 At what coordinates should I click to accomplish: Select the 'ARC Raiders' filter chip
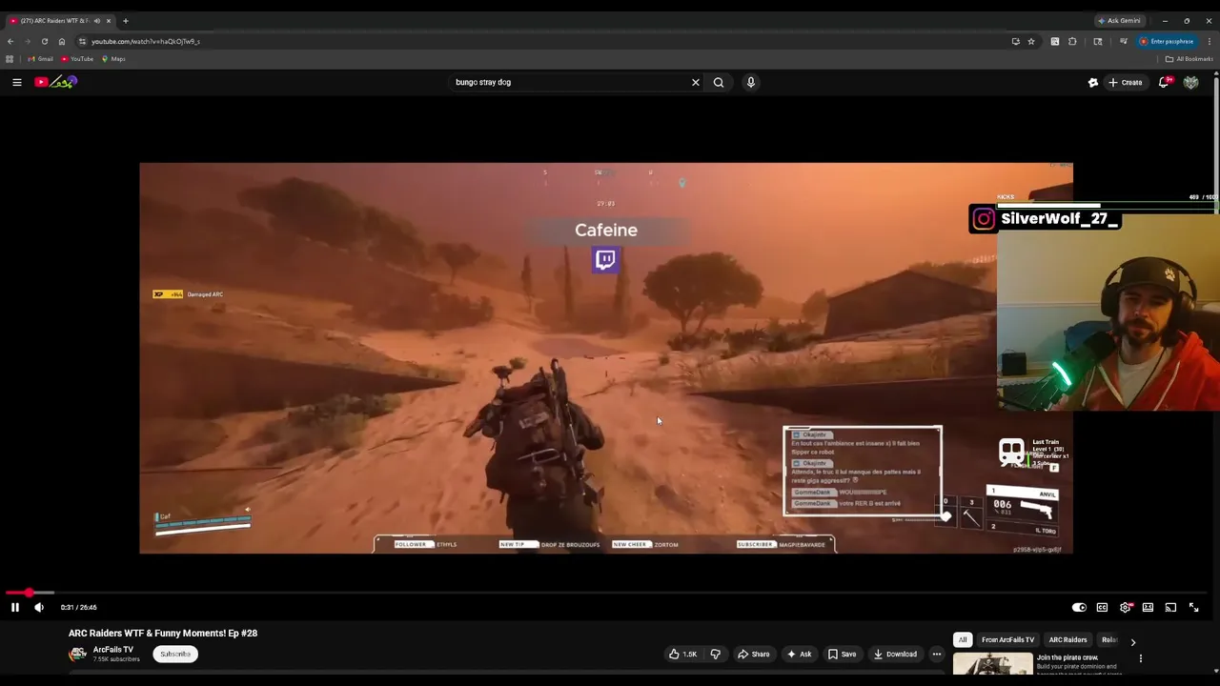pyautogui.click(x=1068, y=640)
